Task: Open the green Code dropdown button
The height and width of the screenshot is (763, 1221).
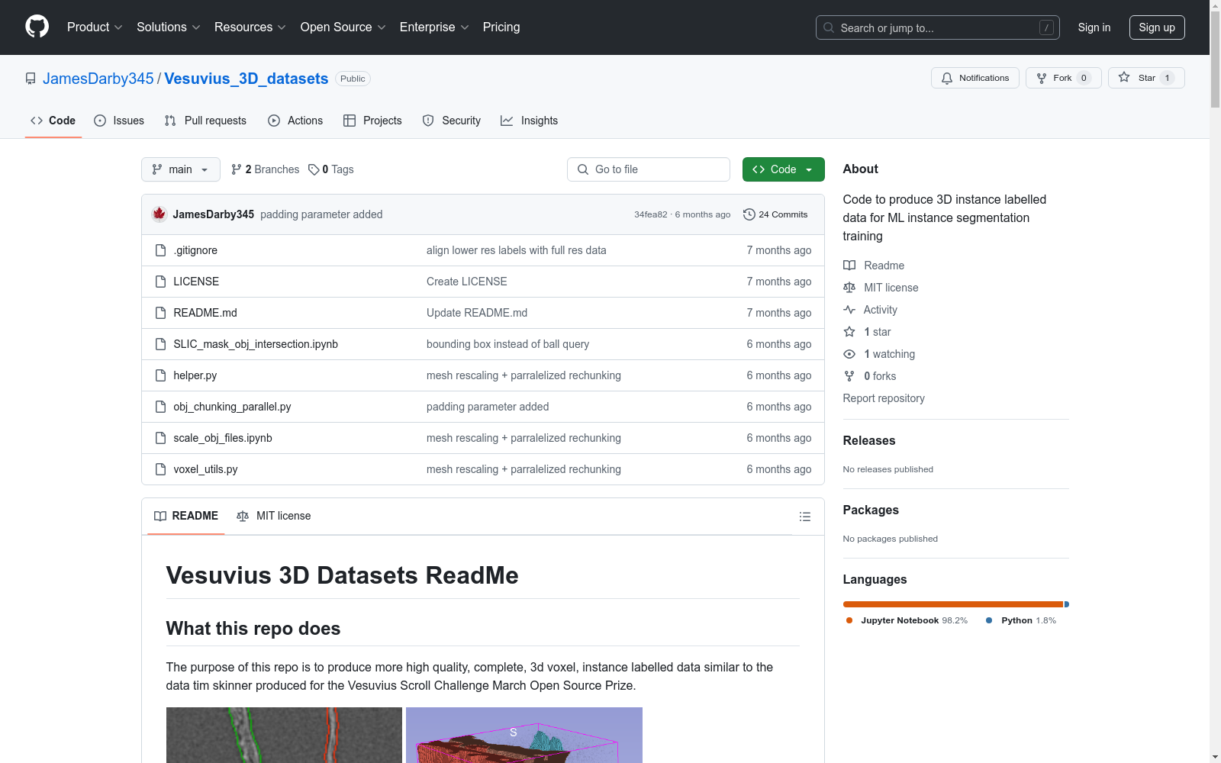Action: click(x=783, y=169)
